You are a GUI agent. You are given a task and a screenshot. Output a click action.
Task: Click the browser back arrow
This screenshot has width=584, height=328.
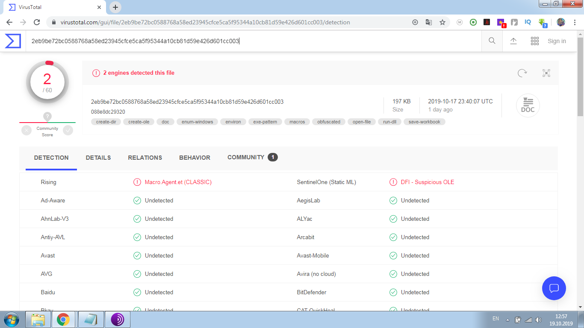[9, 22]
